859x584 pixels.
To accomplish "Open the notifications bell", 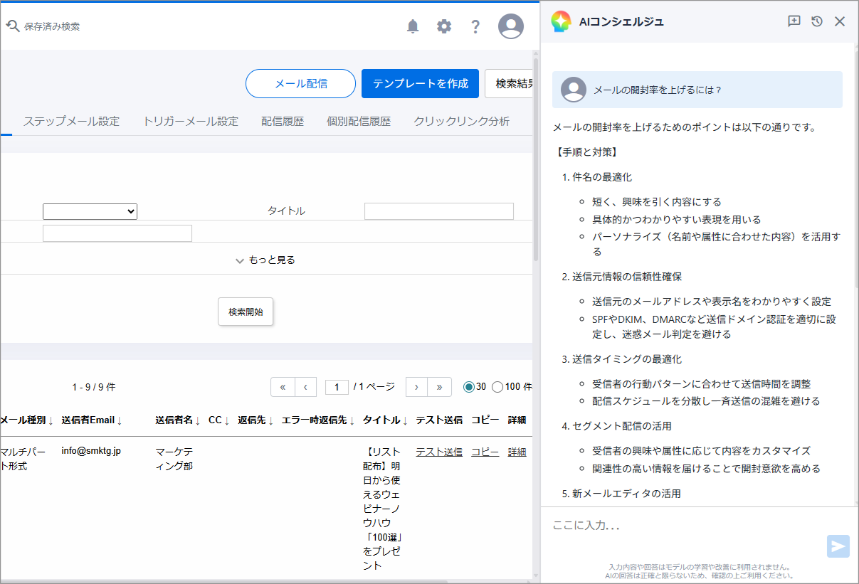I will [x=413, y=26].
